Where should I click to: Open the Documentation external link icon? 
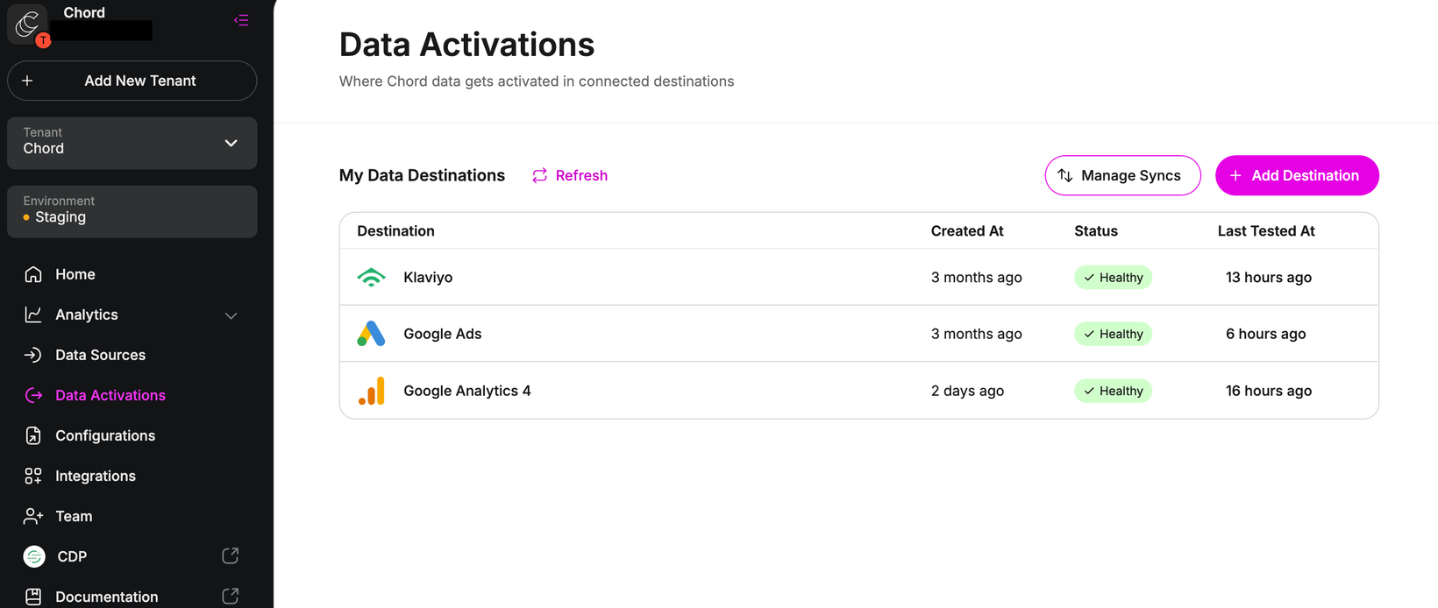[x=231, y=597]
